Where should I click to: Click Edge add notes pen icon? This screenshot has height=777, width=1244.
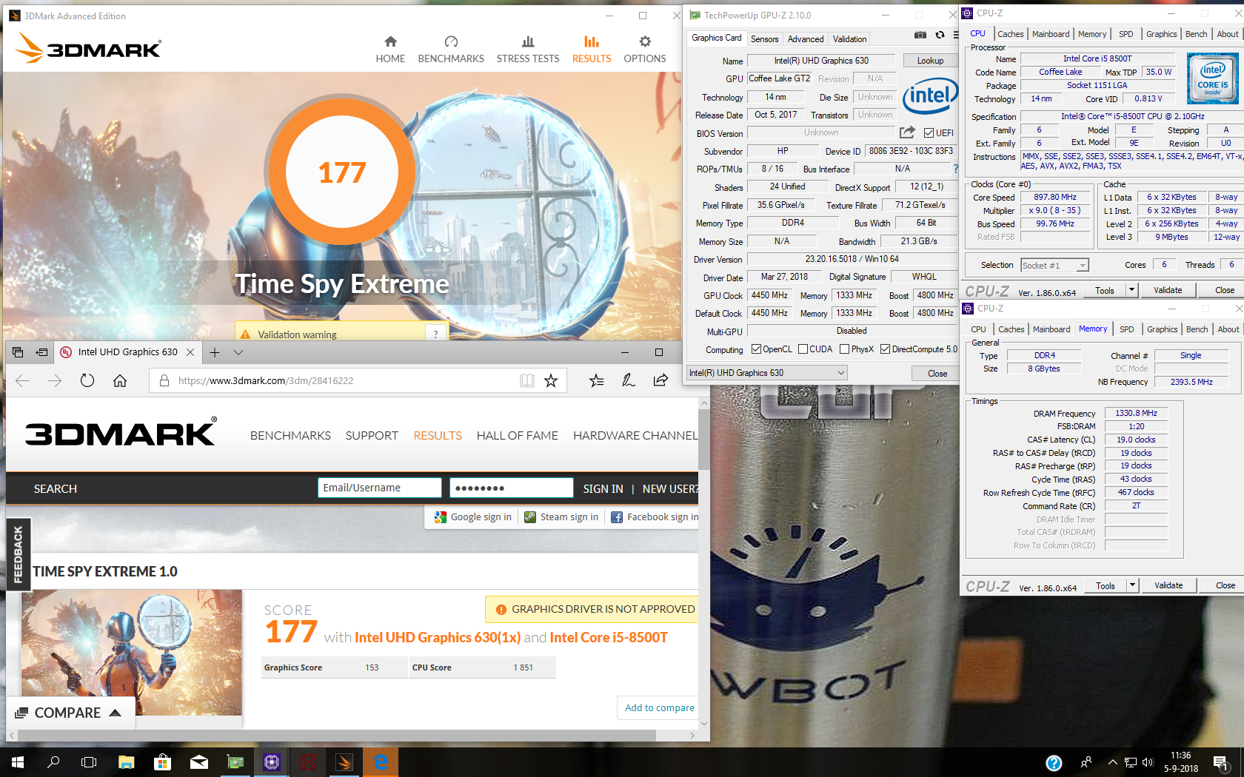629,380
